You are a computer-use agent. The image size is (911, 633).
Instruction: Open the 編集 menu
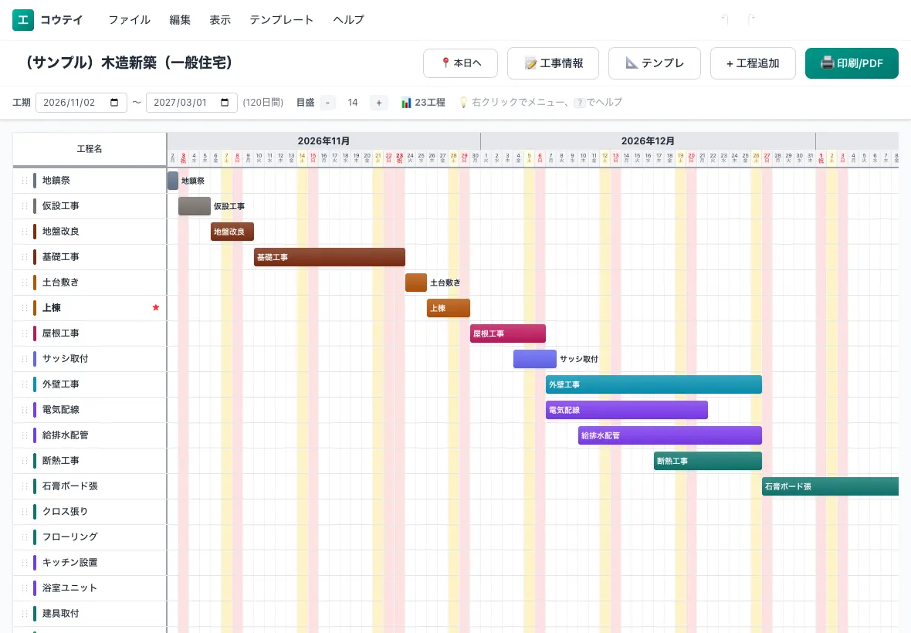pyautogui.click(x=180, y=20)
